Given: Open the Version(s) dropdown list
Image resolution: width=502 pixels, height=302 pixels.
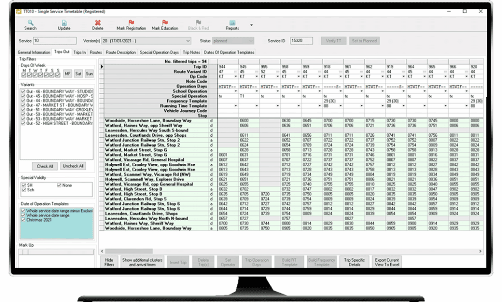Looking at the screenshot, I should coord(188,41).
